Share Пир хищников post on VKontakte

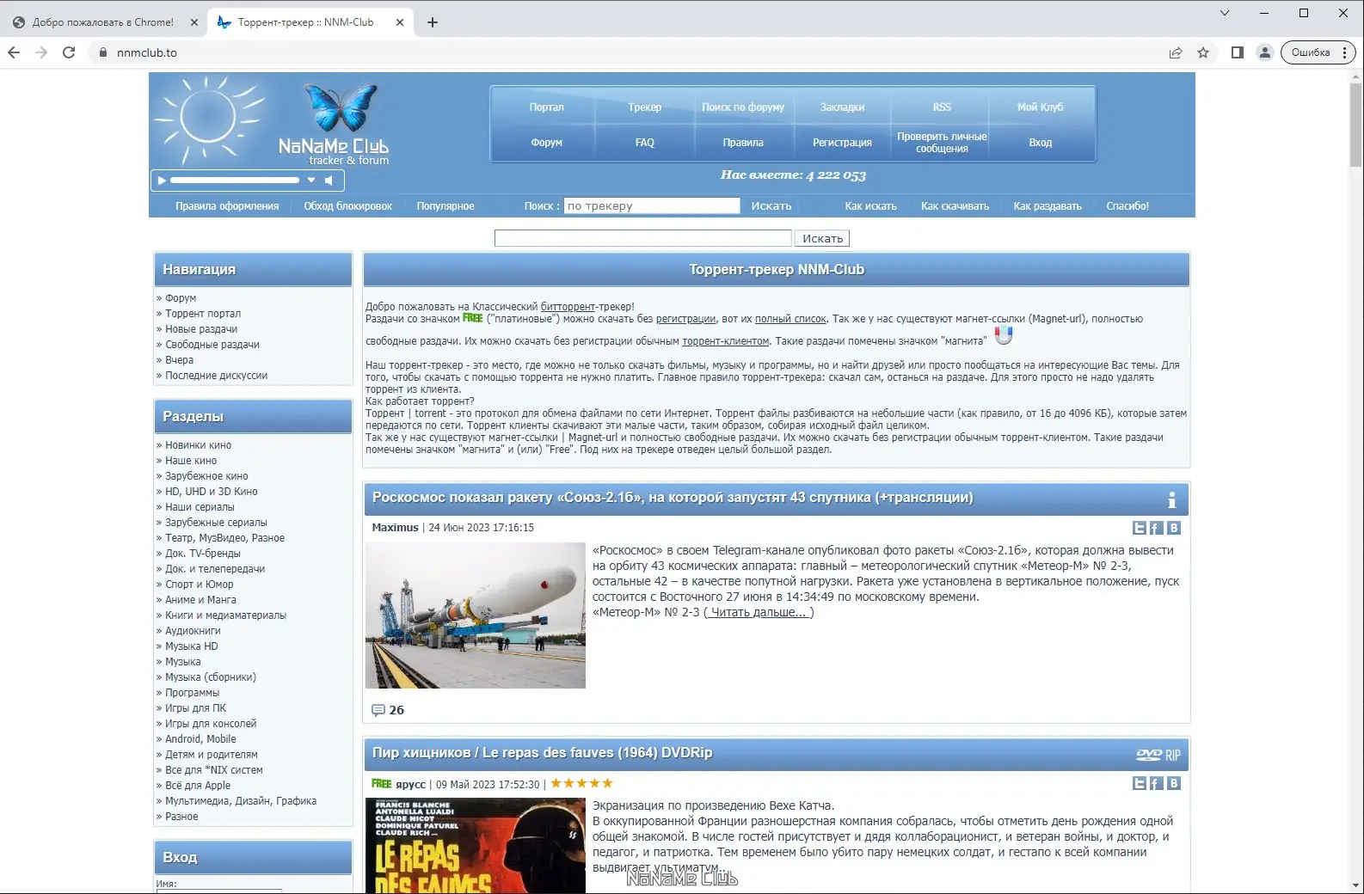tap(1174, 783)
